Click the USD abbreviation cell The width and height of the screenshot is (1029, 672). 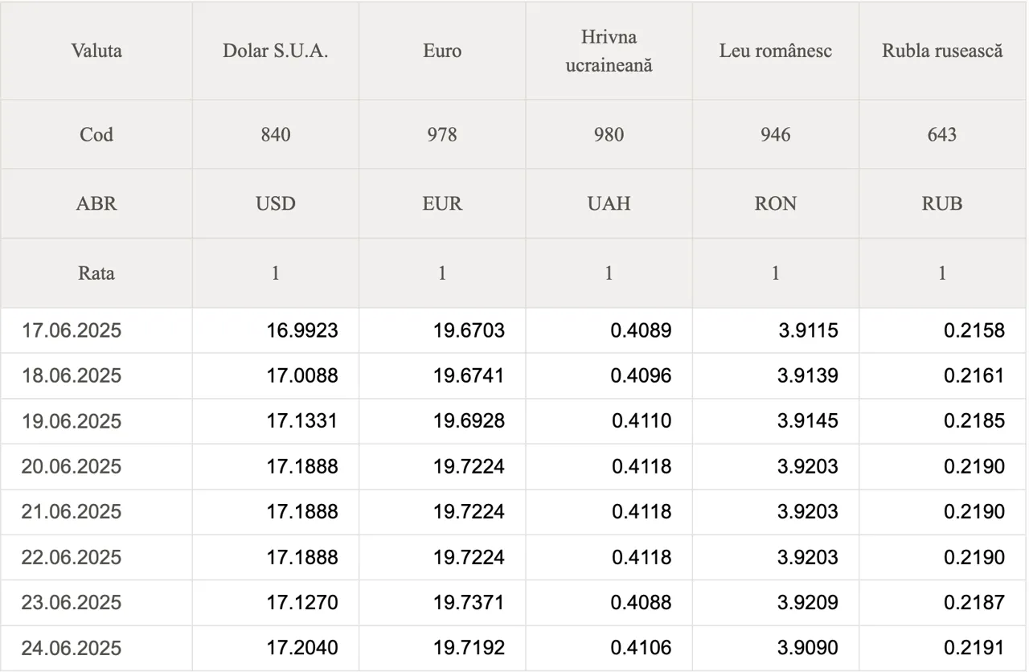(x=276, y=203)
